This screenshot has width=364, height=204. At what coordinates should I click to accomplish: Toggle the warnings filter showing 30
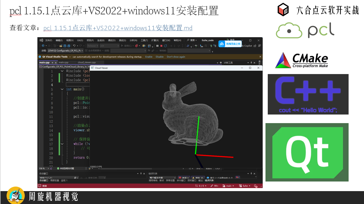tap(198, 178)
